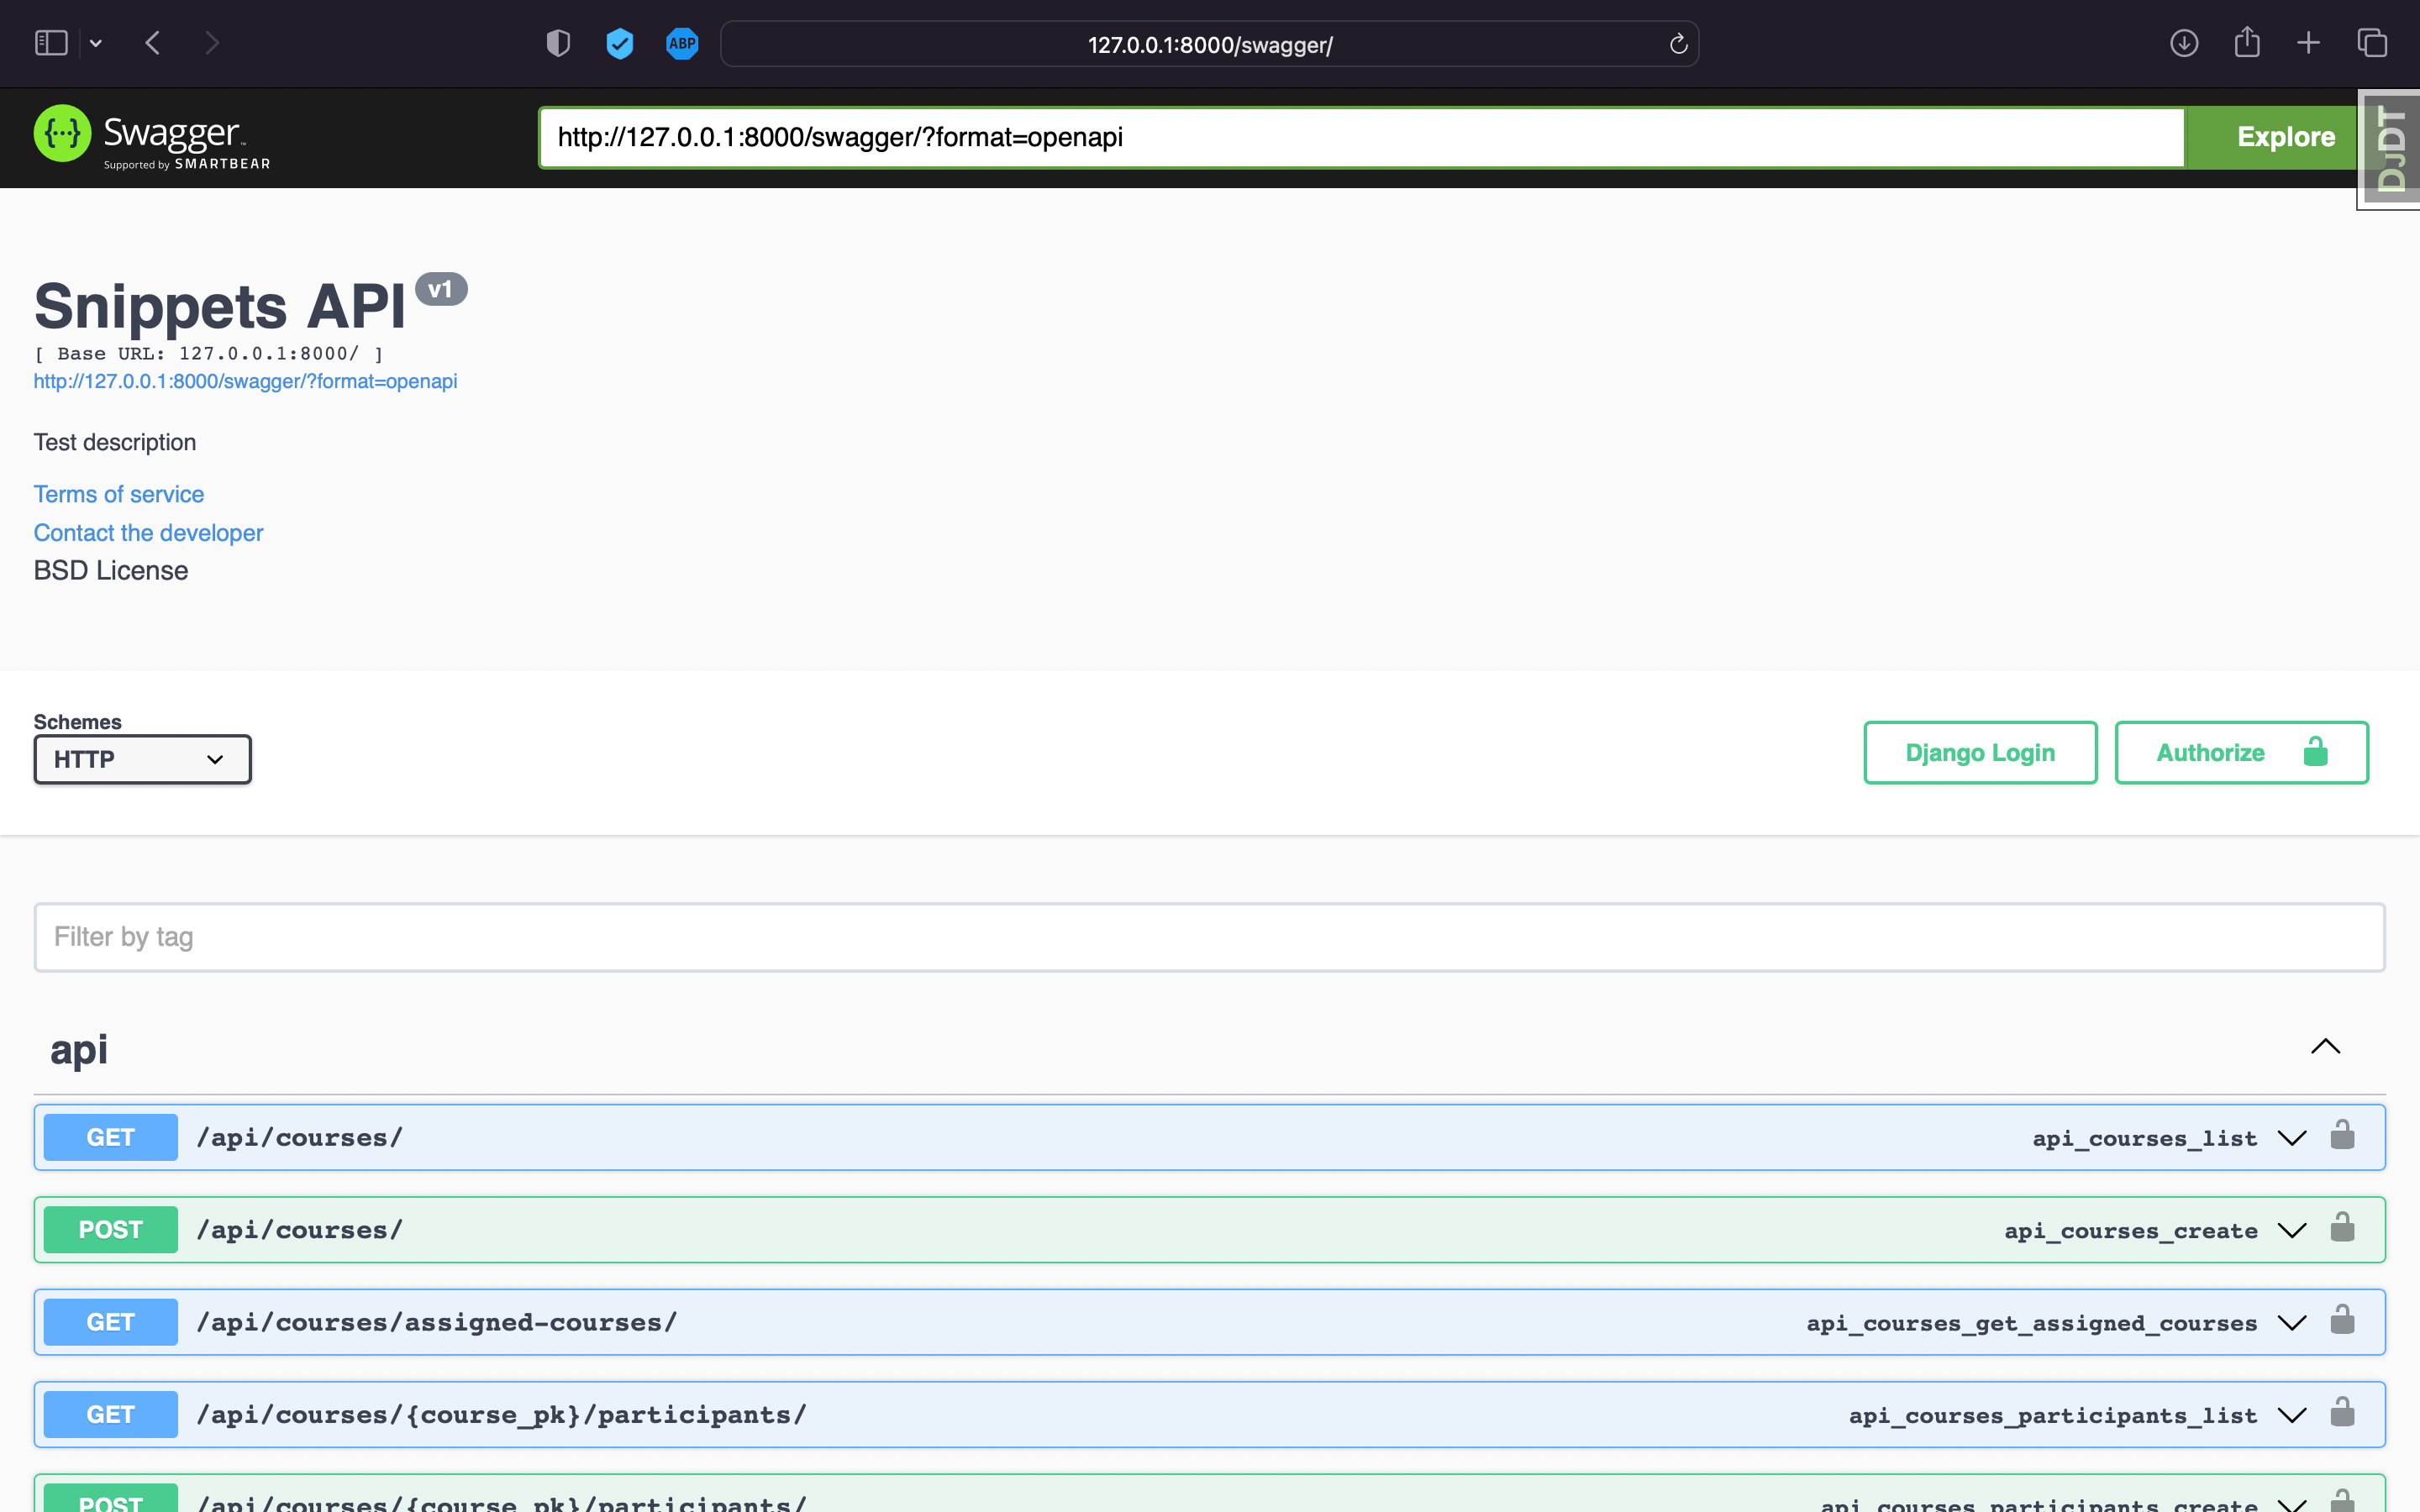Show all tabs overview

pos(2371,43)
